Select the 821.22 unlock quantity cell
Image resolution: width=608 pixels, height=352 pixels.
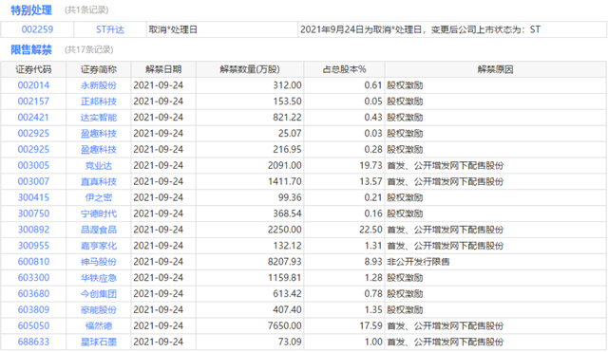click(250, 118)
